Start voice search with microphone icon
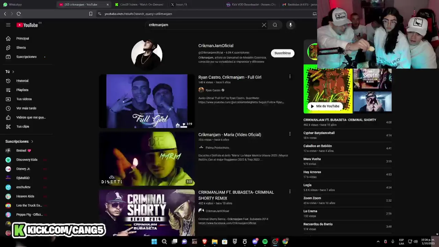 pyautogui.click(x=290, y=25)
